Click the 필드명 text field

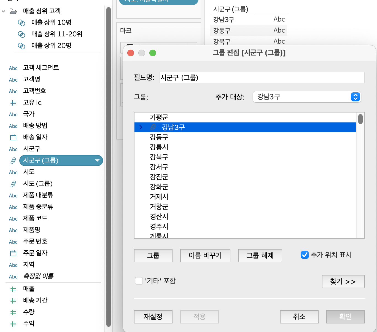point(262,77)
